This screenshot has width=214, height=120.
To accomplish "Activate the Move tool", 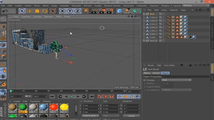I will tap(29, 11).
